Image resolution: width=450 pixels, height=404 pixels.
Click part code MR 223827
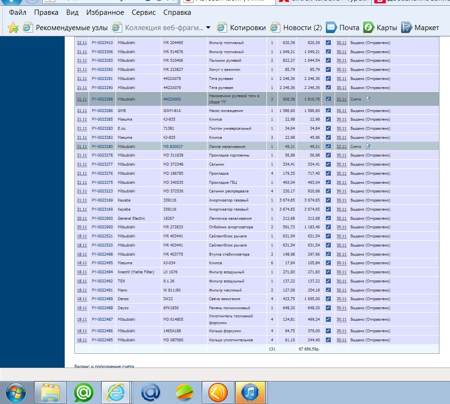coord(173,69)
